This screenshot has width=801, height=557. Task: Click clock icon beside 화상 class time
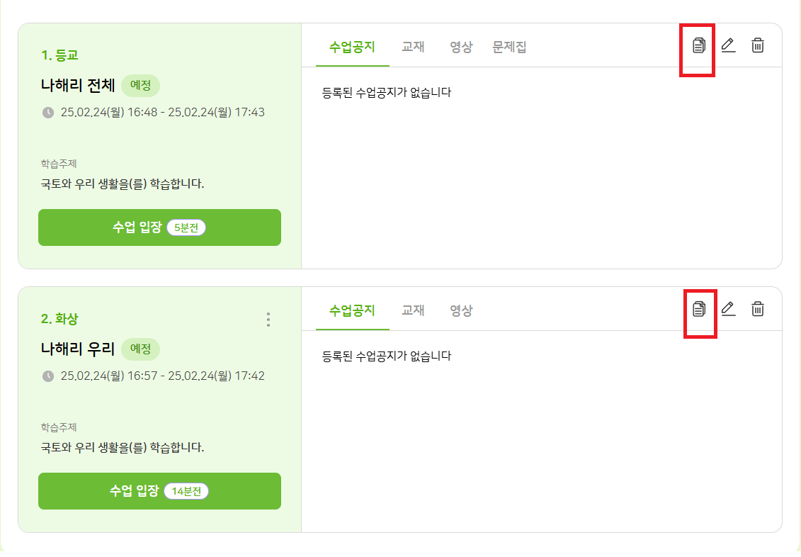point(48,376)
